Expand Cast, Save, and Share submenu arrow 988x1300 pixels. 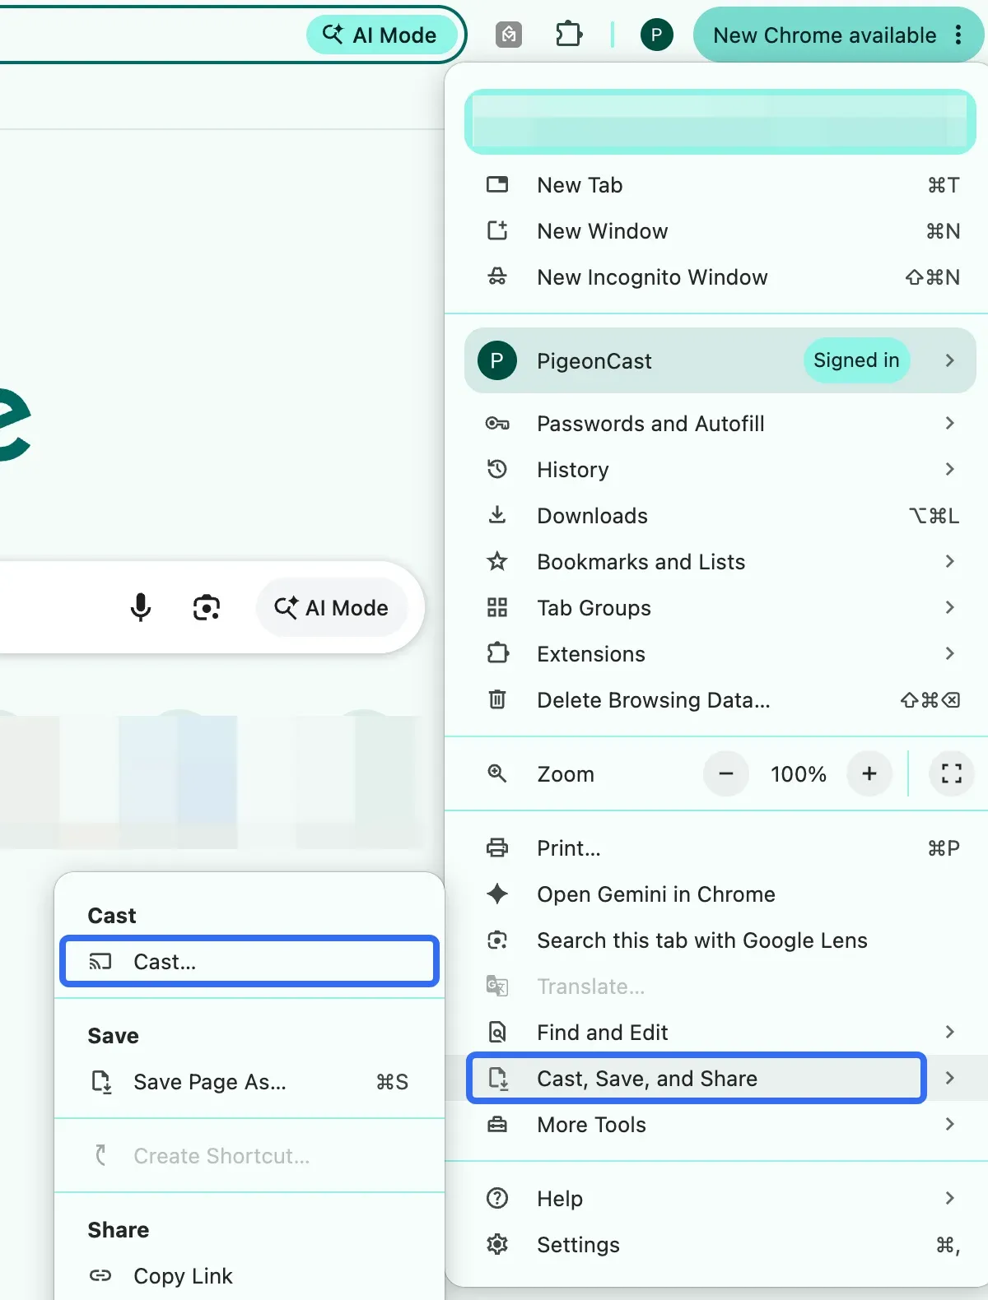pyautogui.click(x=950, y=1078)
